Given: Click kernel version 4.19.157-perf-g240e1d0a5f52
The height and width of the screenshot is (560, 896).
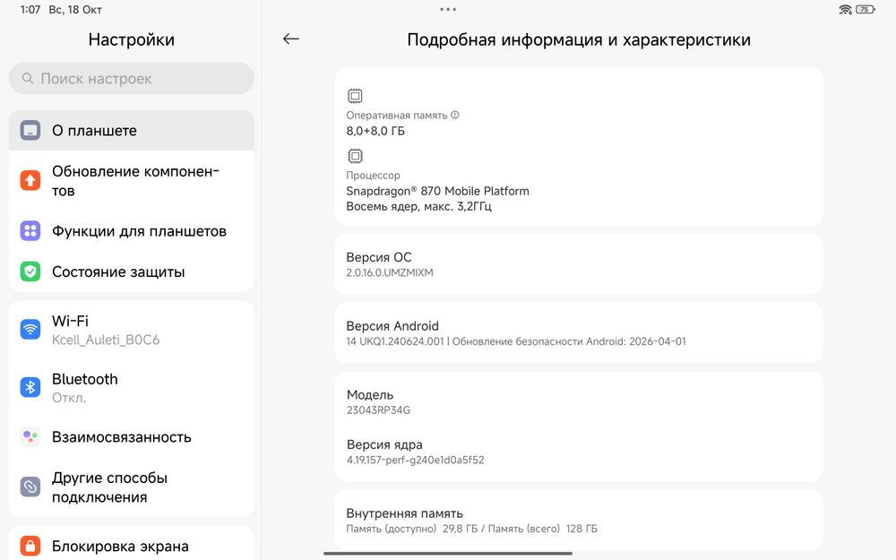Looking at the screenshot, I should click(x=416, y=460).
